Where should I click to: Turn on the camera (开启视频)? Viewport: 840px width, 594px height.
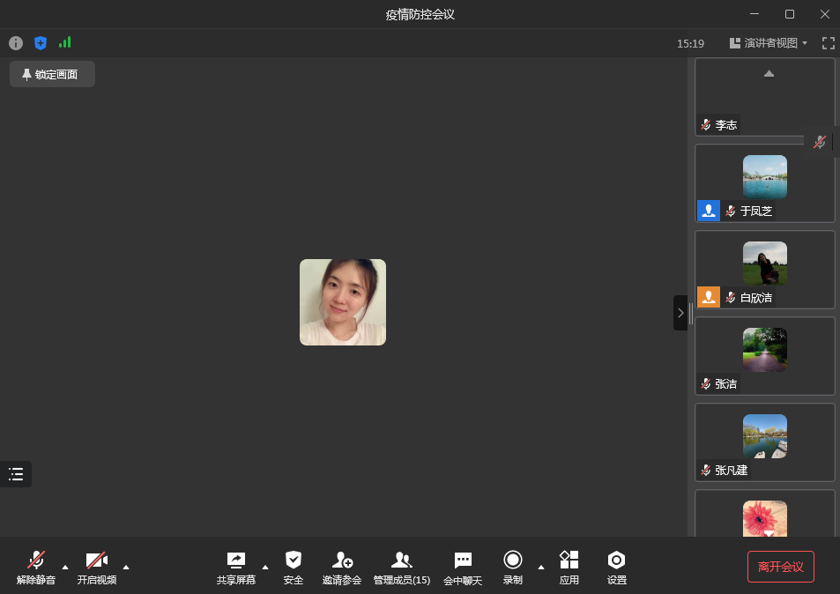pyautogui.click(x=96, y=567)
